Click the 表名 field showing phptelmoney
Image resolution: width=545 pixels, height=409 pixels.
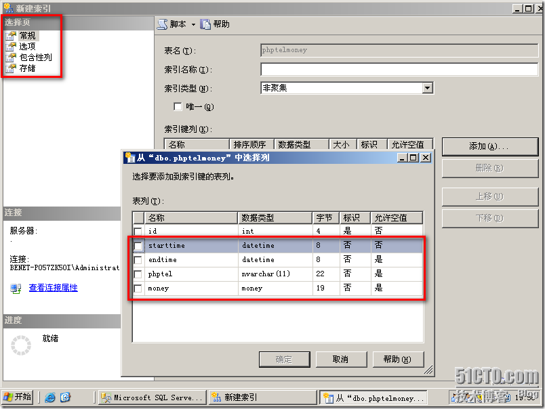[x=399, y=50]
